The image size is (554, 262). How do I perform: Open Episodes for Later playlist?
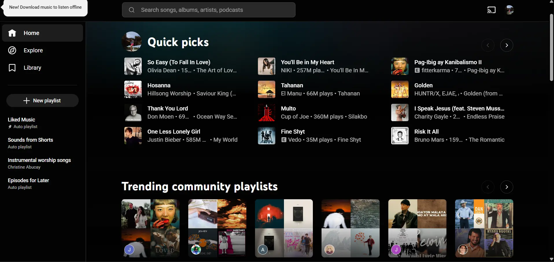[43, 184]
